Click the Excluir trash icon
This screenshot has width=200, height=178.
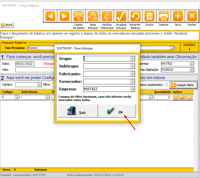pos(150,16)
